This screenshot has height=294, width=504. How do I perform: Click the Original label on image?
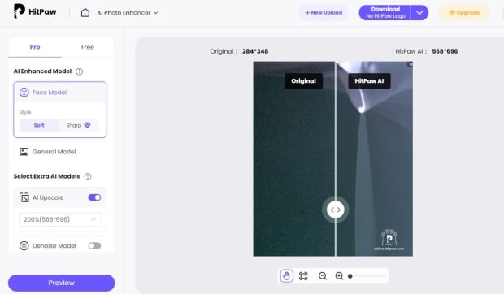click(x=303, y=81)
